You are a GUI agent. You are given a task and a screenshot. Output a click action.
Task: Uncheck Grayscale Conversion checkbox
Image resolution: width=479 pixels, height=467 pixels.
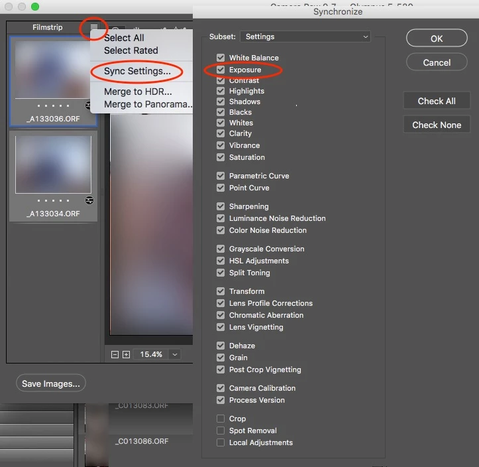(x=221, y=249)
